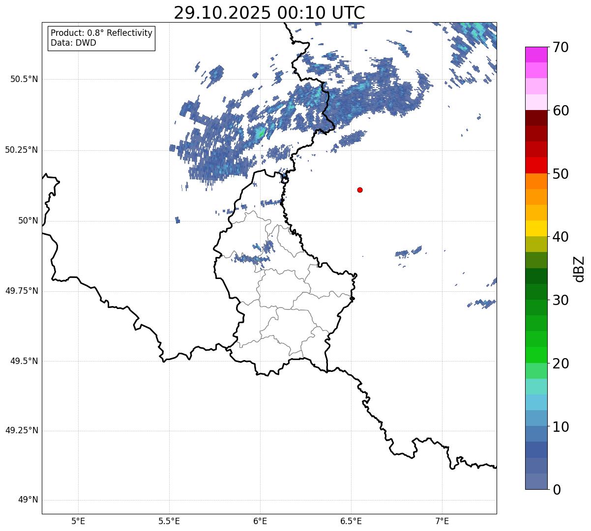Click the longitude label 7°E
The image size is (591, 531).
(x=442, y=521)
